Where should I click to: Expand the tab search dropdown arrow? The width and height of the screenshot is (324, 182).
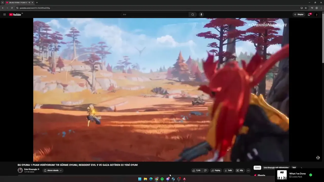(x=3, y=3)
